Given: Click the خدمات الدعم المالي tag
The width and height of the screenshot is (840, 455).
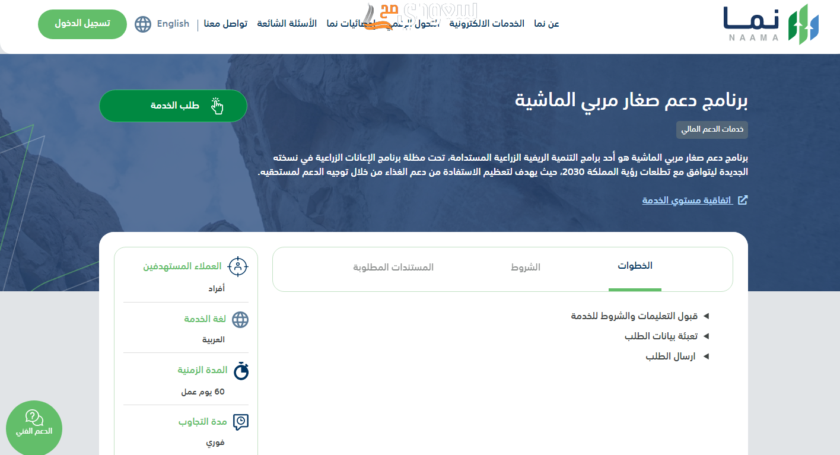Looking at the screenshot, I should click(712, 129).
